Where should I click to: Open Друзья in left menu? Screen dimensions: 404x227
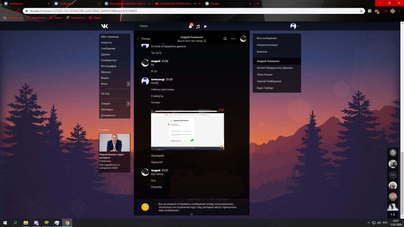click(x=105, y=55)
